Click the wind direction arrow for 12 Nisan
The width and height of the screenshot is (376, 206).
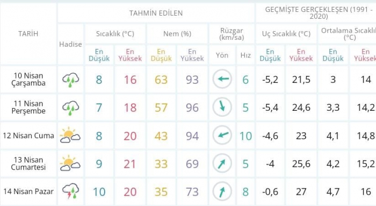tap(222, 135)
